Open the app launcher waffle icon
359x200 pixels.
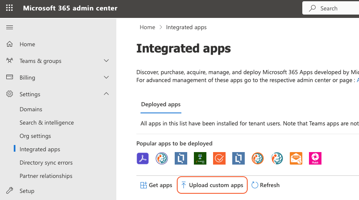(9, 8)
